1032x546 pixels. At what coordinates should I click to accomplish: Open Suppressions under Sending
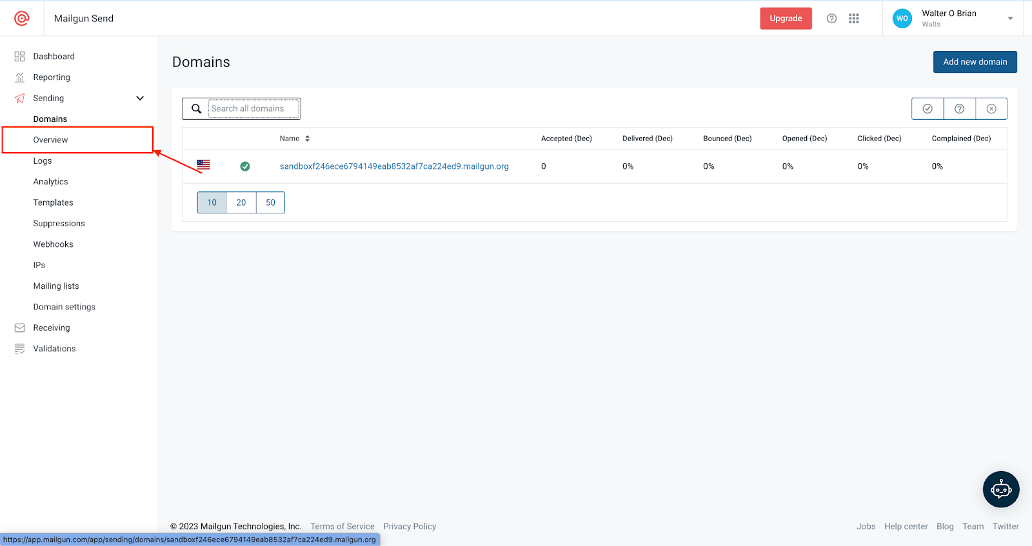point(59,224)
